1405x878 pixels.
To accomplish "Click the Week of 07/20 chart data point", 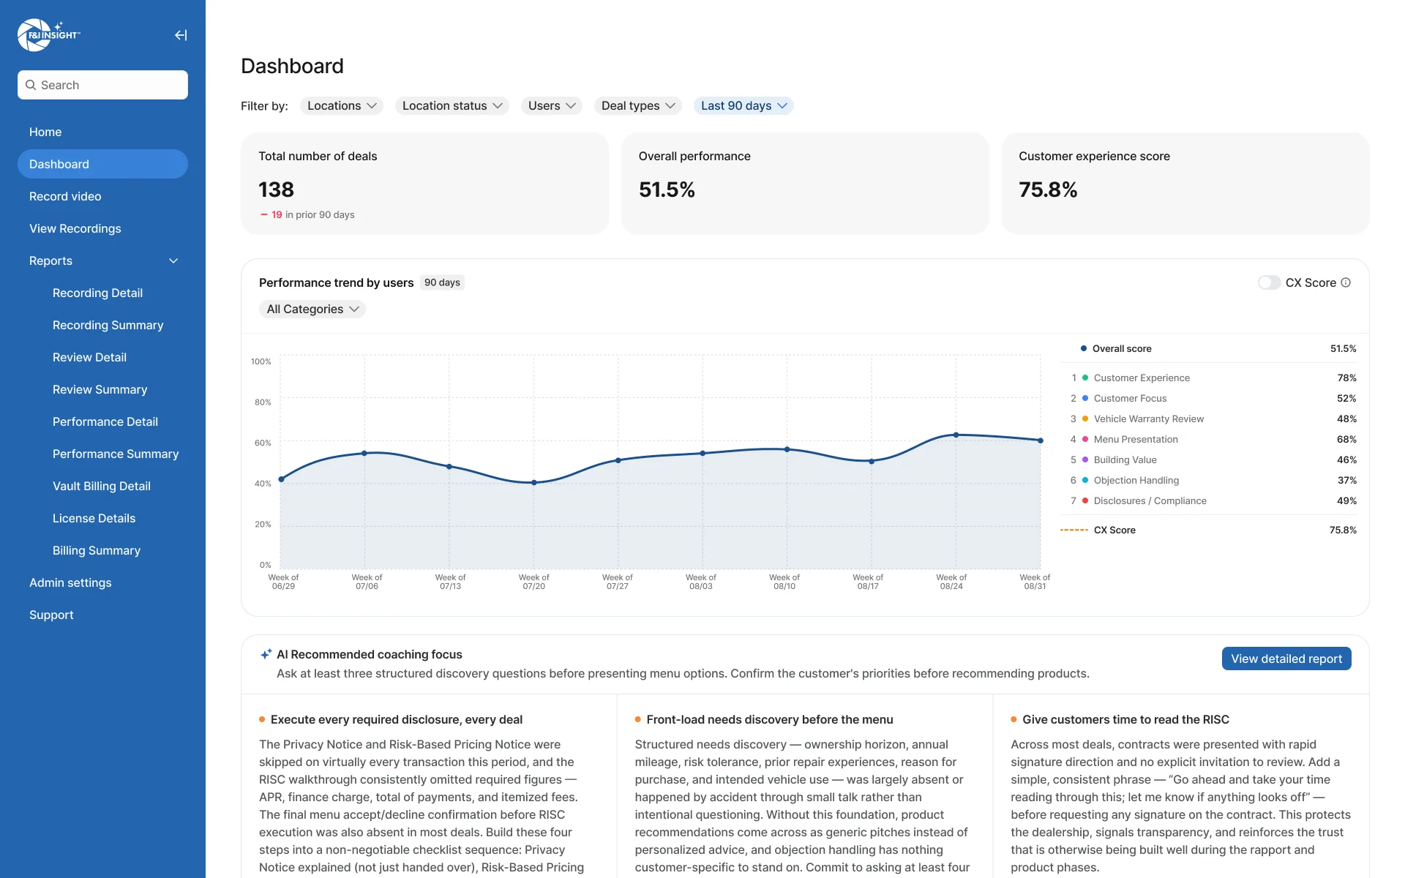I will [534, 483].
